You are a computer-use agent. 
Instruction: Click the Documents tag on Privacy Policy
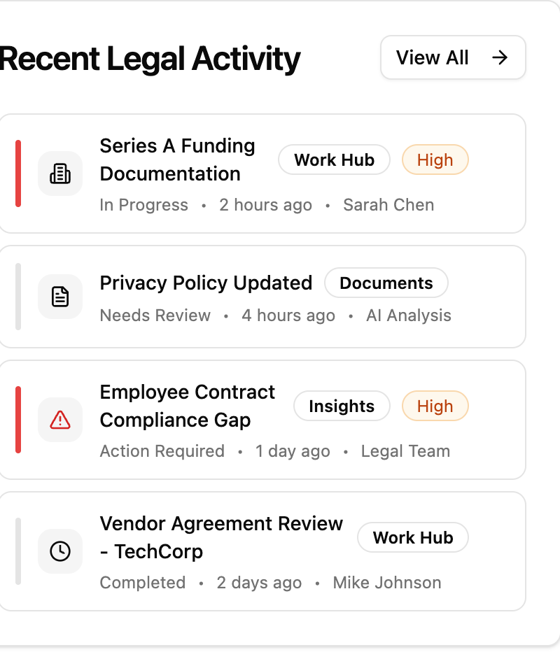click(x=386, y=283)
